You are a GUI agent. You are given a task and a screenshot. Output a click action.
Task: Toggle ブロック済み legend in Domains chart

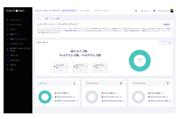coord(63,93)
